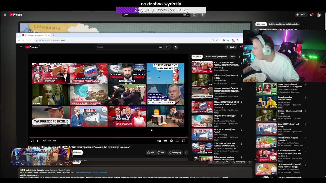Click the Szukaj search field

[127, 47]
